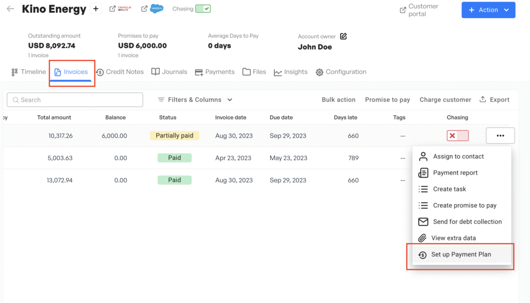Image resolution: width=530 pixels, height=303 pixels.
Task: Click the Export icon button
Action: (494, 100)
